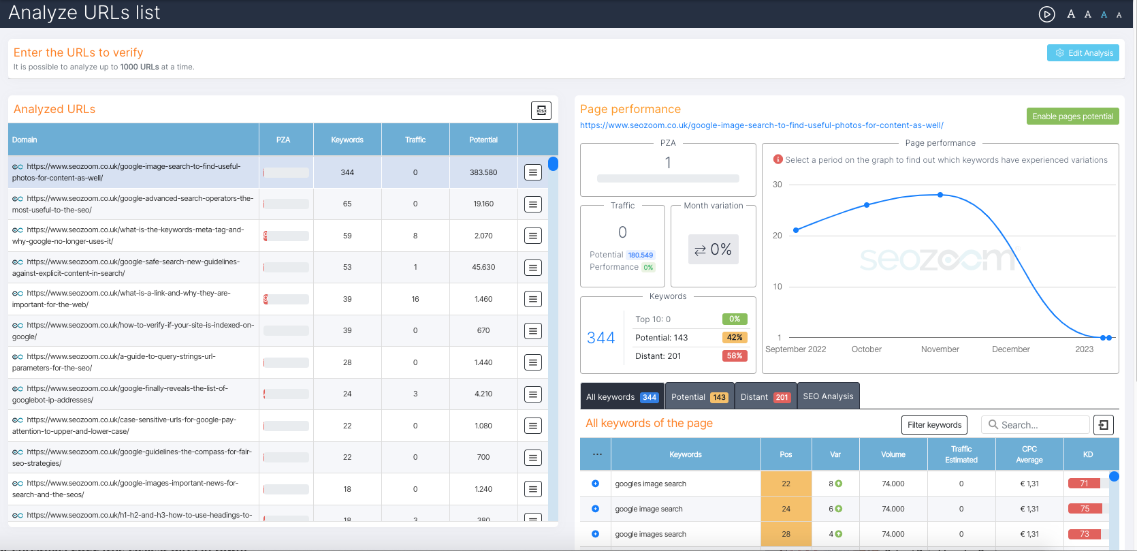Click the PZA progress bar in Page performance
The width and height of the screenshot is (1137, 551).
(x=668, y=178)
